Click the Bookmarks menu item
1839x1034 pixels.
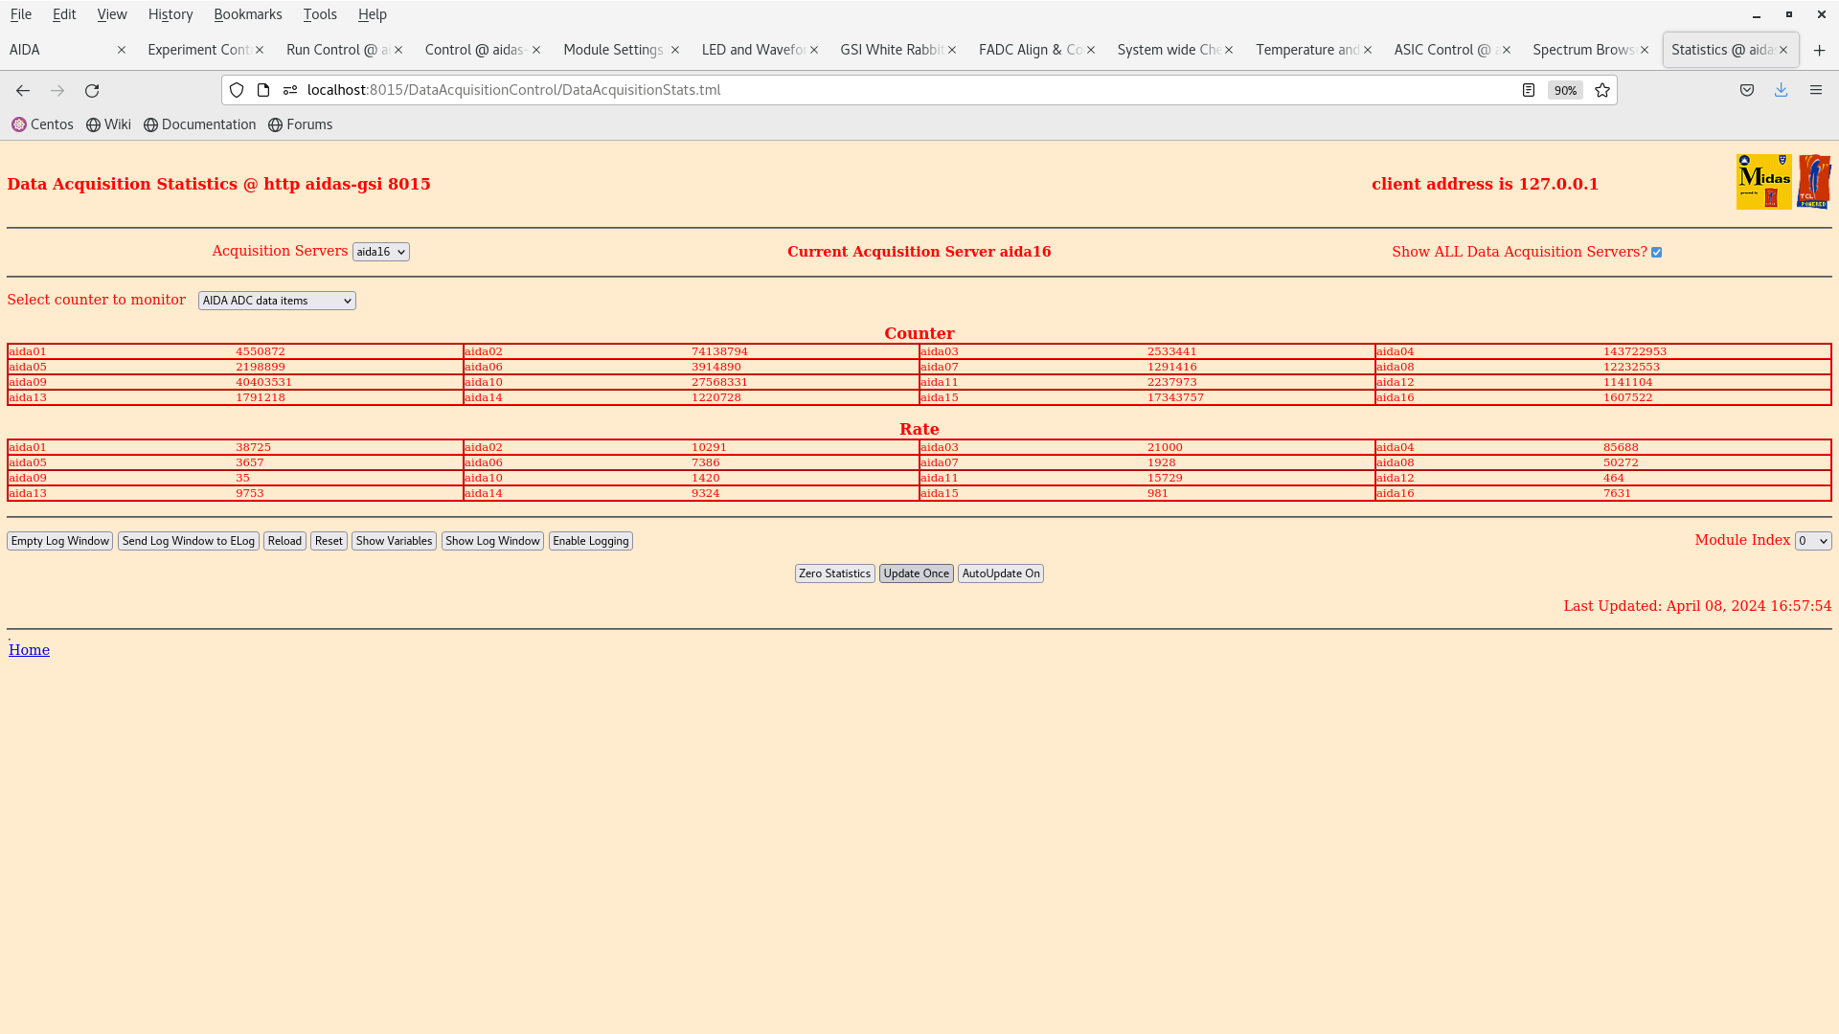247,14
